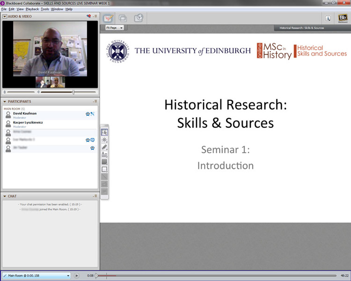Select the filled rectangle shape tool
This screenshot has height=281, width=351.
[104, 162]
